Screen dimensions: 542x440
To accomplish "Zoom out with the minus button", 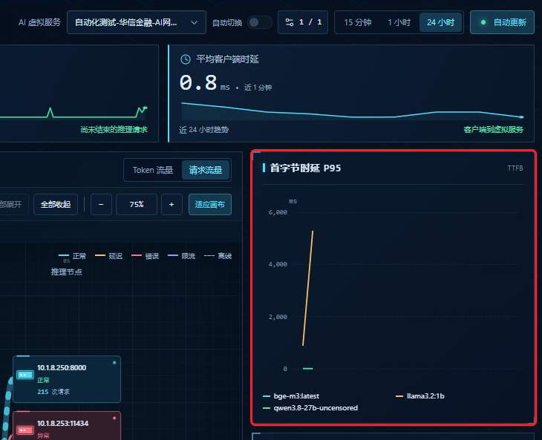I will tap(101, 205).
